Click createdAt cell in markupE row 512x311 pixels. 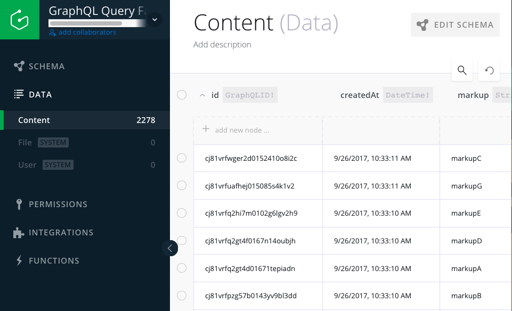381,213
